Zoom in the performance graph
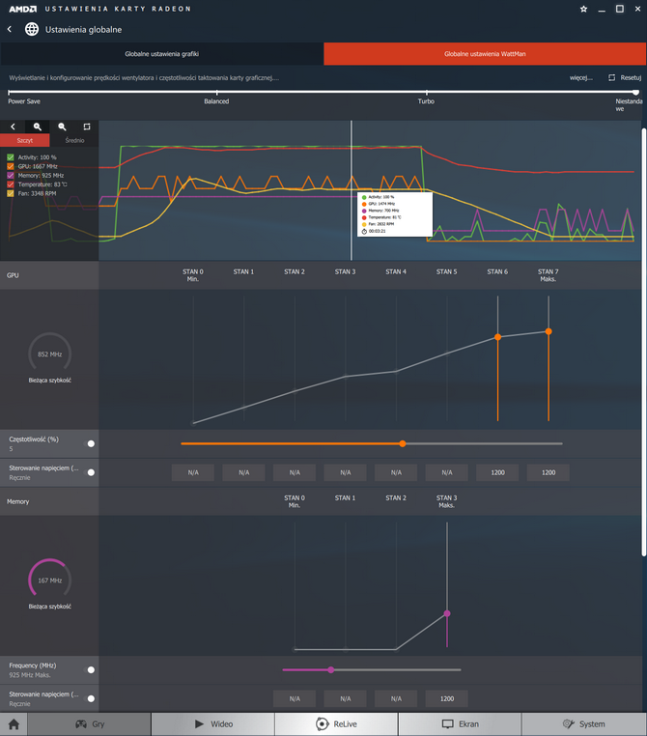 point(38,127)
